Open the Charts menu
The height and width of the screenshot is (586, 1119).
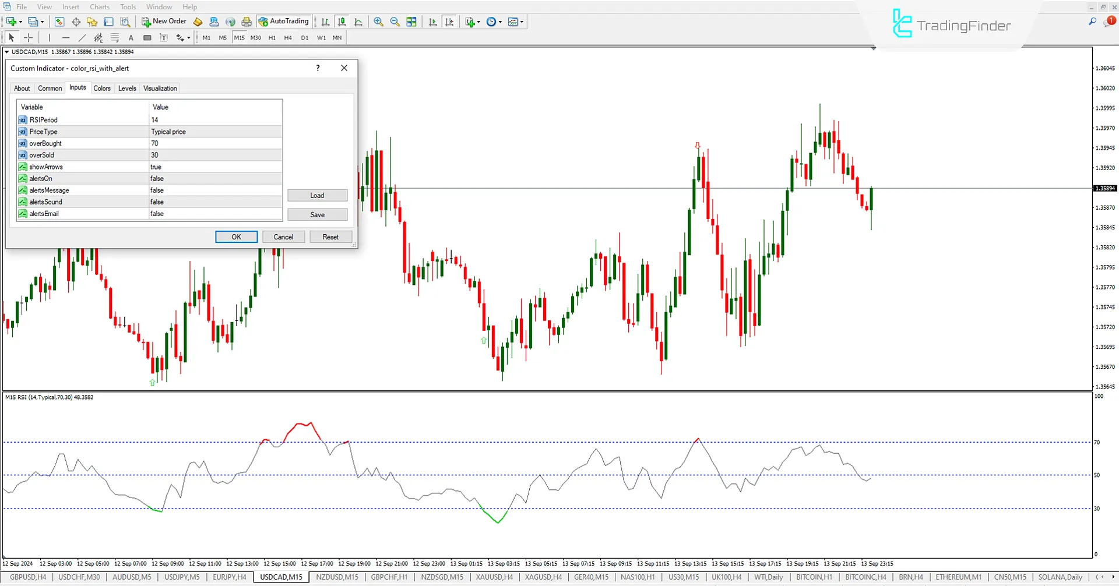99,6
